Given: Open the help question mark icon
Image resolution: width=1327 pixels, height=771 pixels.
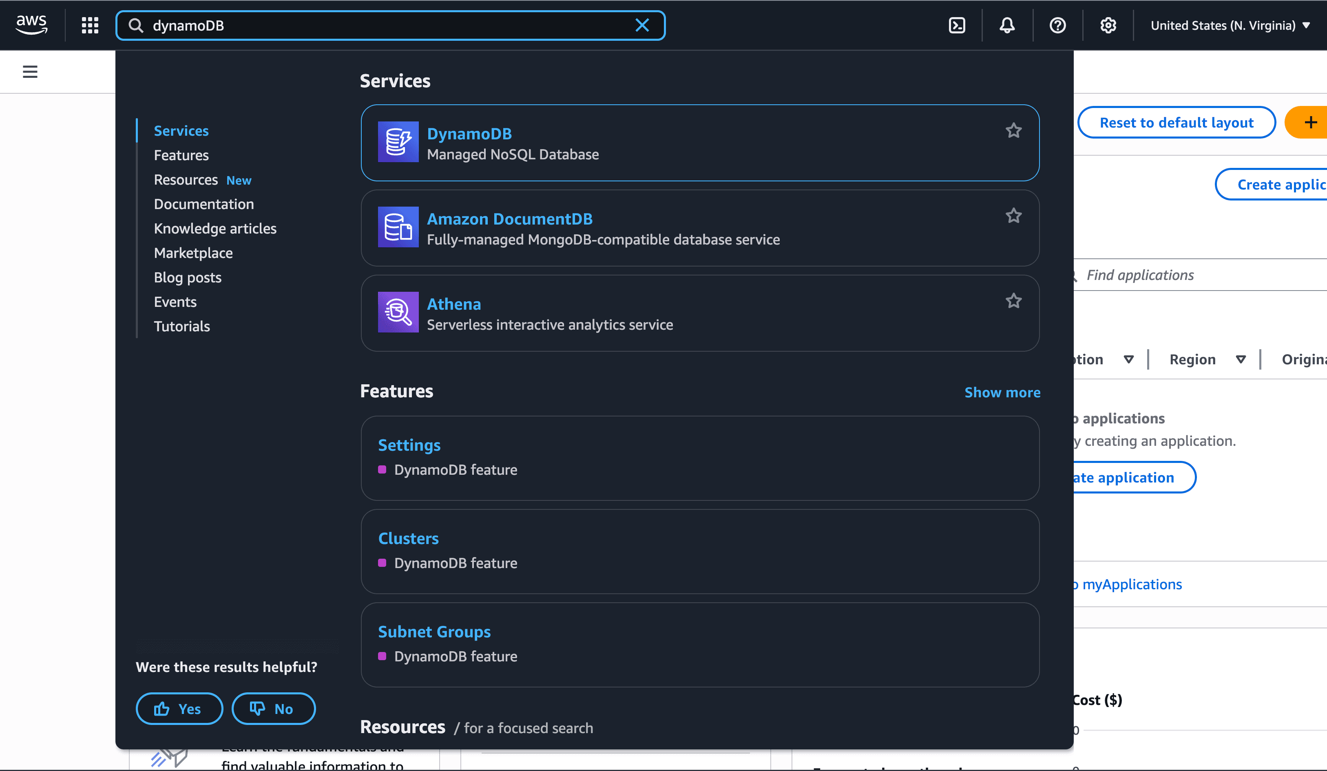Looking at the screenshot, I should (x=1057, y=25).
